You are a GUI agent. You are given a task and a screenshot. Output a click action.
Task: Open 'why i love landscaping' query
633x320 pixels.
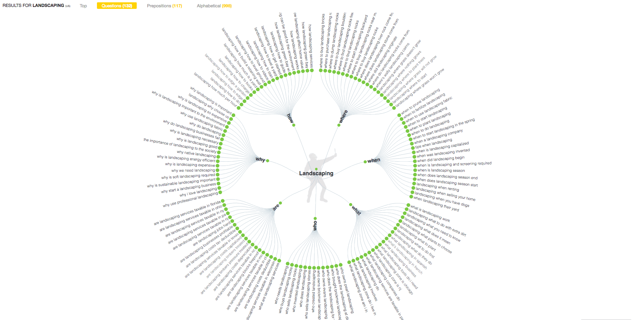pos(198,192)
